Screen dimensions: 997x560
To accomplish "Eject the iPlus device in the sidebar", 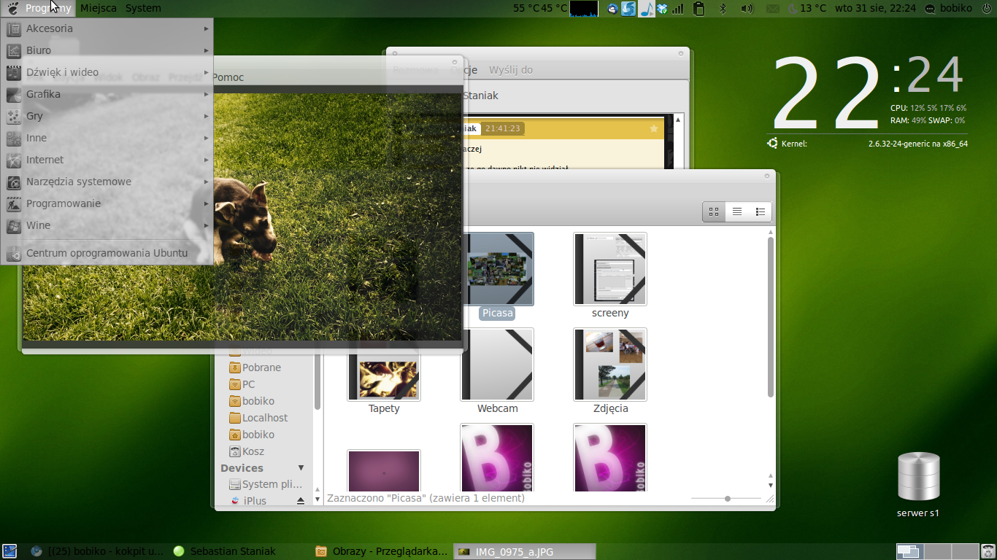I will pos(300,501).
